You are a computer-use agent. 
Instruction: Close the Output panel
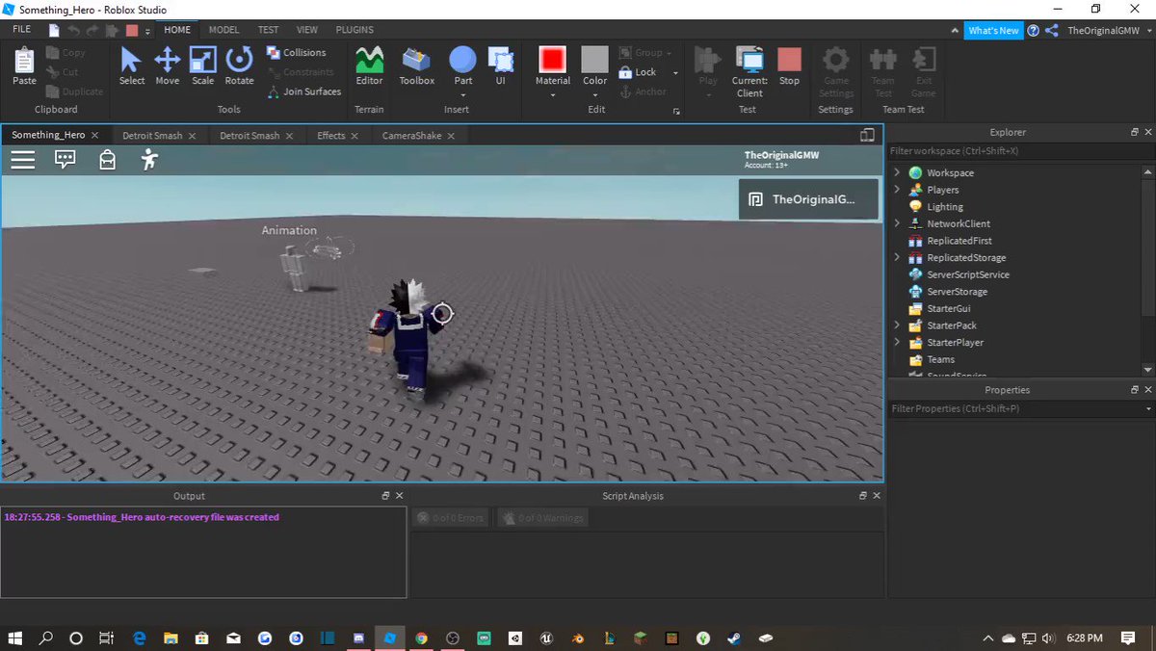pos(398,496)
